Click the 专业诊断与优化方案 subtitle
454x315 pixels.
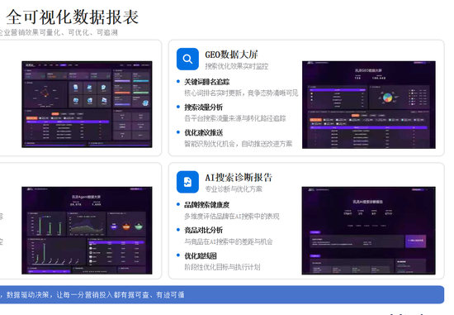pos(234,189)
